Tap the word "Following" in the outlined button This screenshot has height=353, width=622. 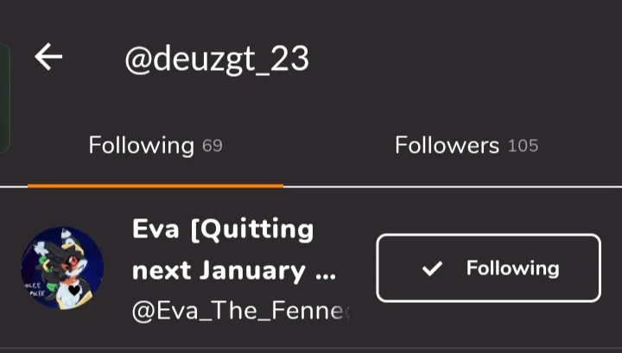[512, 268]
